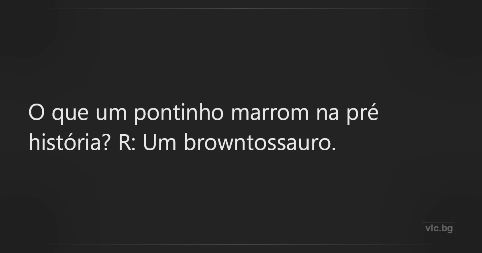Select the word "browntossauro" in the answer

click(258, 143)
